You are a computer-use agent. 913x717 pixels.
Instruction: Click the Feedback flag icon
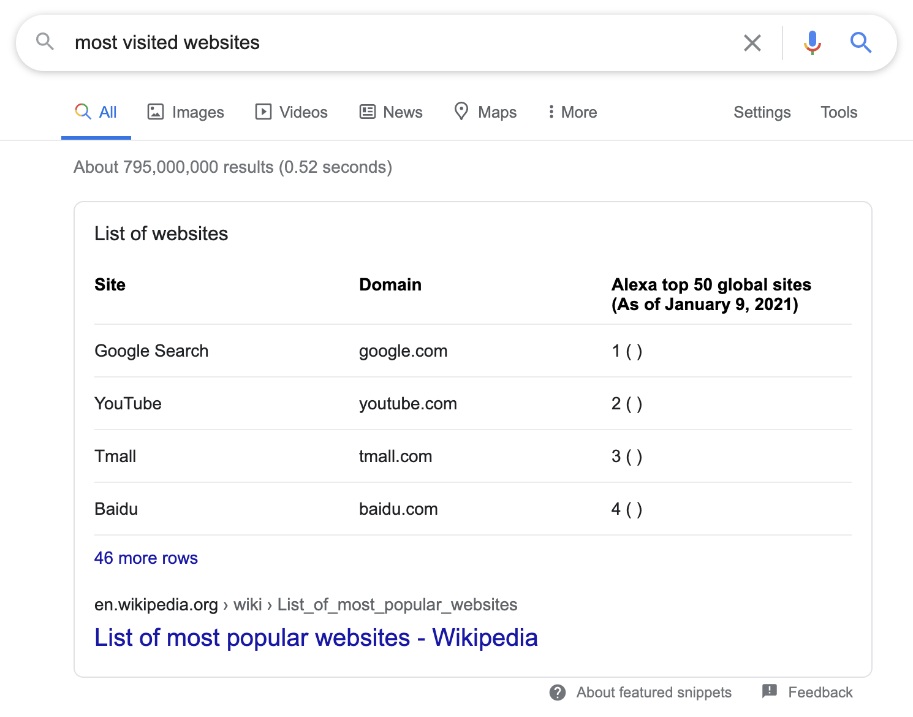[770, 691]
